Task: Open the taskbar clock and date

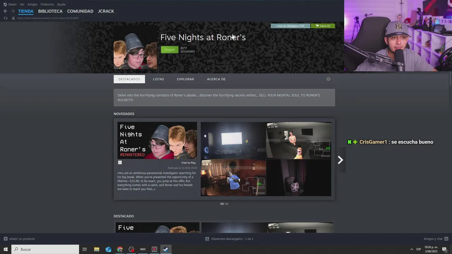Action: [431, 249]
